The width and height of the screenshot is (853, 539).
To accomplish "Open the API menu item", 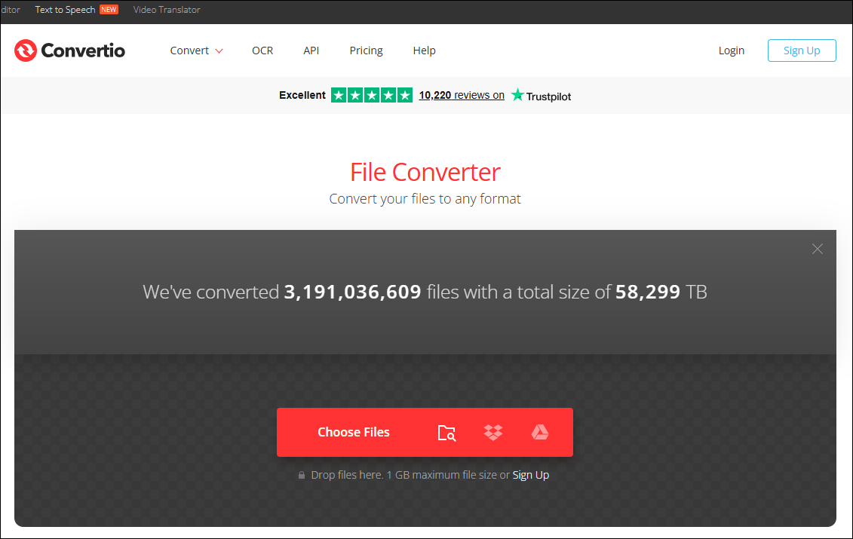I will [311, 51].
